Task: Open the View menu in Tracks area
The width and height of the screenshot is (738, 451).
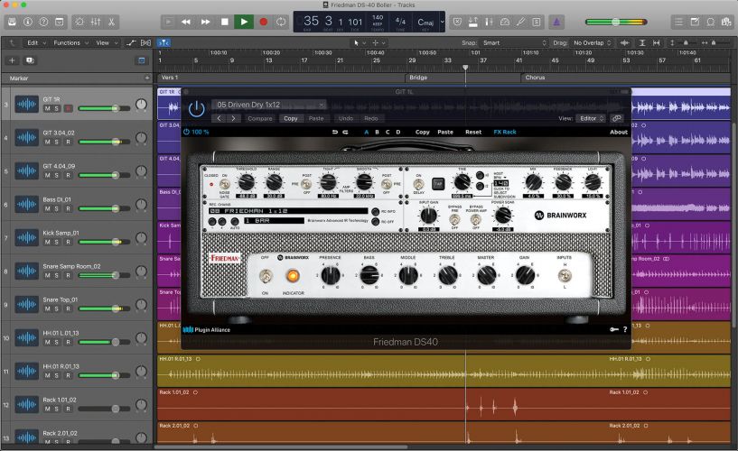Action: (107, 42)
